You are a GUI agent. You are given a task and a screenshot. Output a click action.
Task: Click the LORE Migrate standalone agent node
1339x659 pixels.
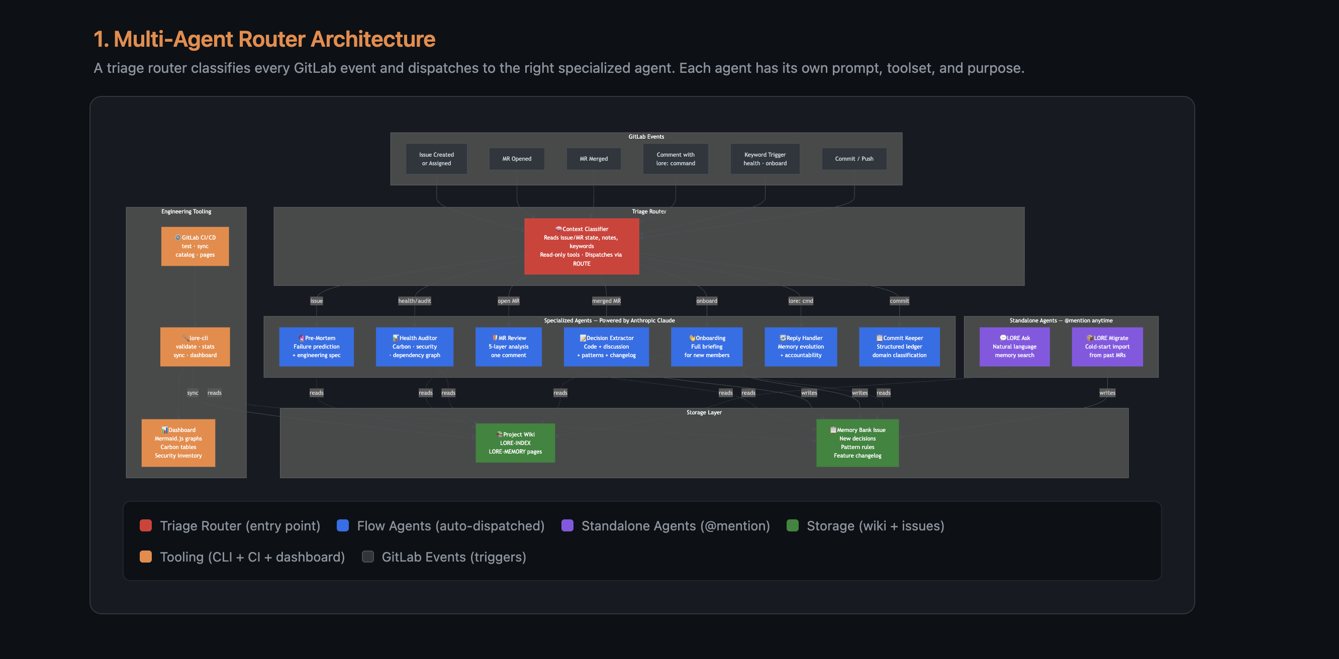[x=1107, y=347]
